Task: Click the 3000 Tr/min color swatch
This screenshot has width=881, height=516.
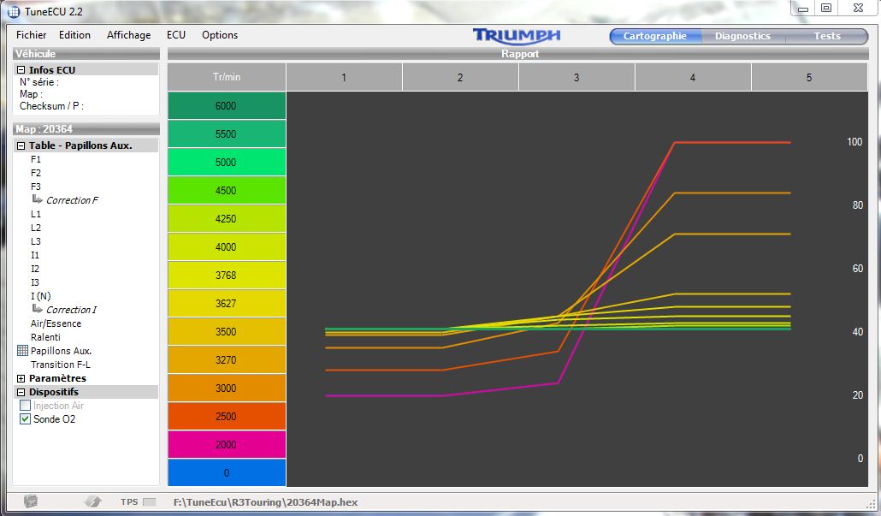Action: [227, 388]
